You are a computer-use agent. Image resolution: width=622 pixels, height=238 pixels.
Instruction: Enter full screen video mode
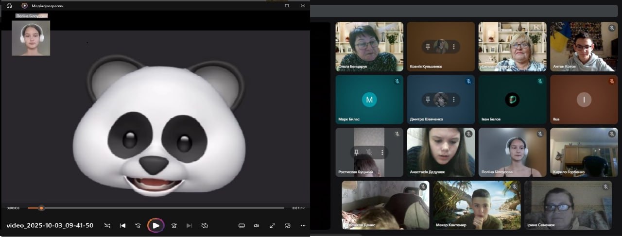click(272, 225)
